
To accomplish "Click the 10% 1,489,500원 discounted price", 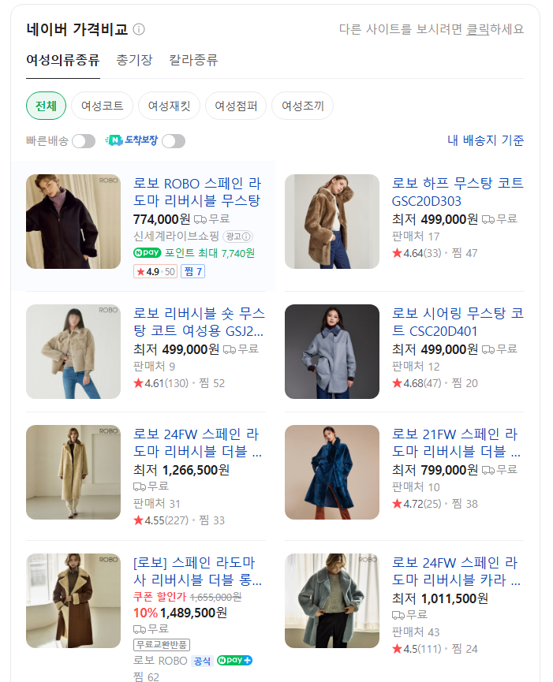I will (x=180, y=613).
